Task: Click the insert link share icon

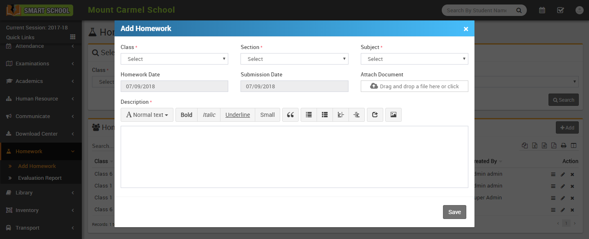Action: [x=375, y=115]
